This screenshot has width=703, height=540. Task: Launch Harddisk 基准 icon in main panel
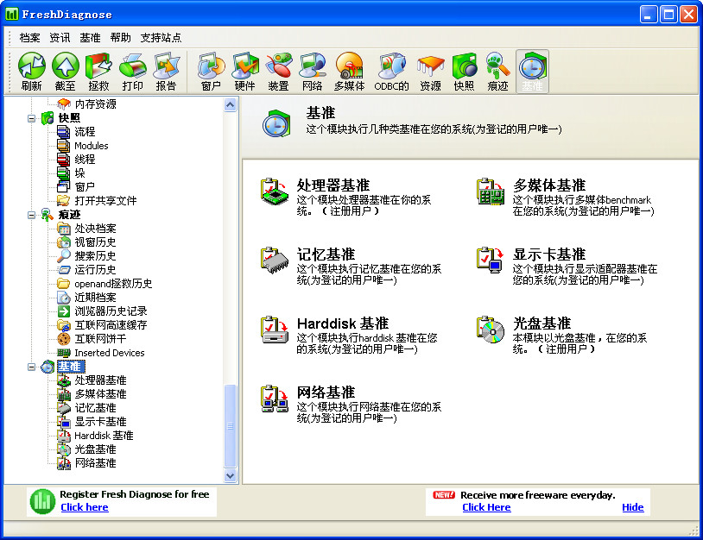click(x=275, y=330)
